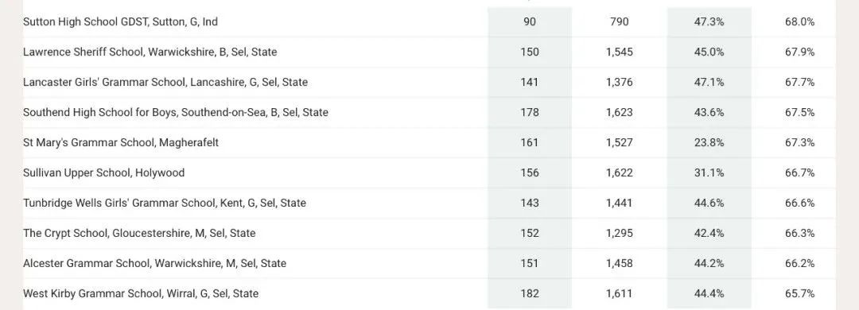Select St Mary's Grammar School, Magherafelt
This screenshot has height=310, width=859.
121,142
